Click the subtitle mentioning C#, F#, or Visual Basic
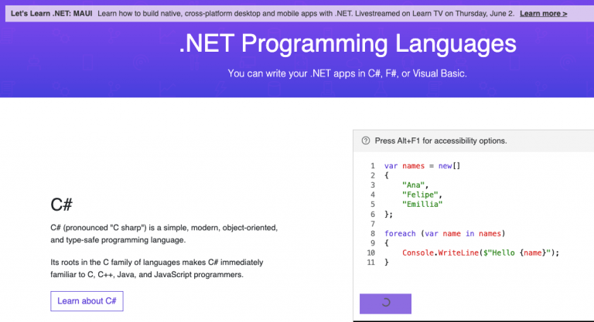 347,74
